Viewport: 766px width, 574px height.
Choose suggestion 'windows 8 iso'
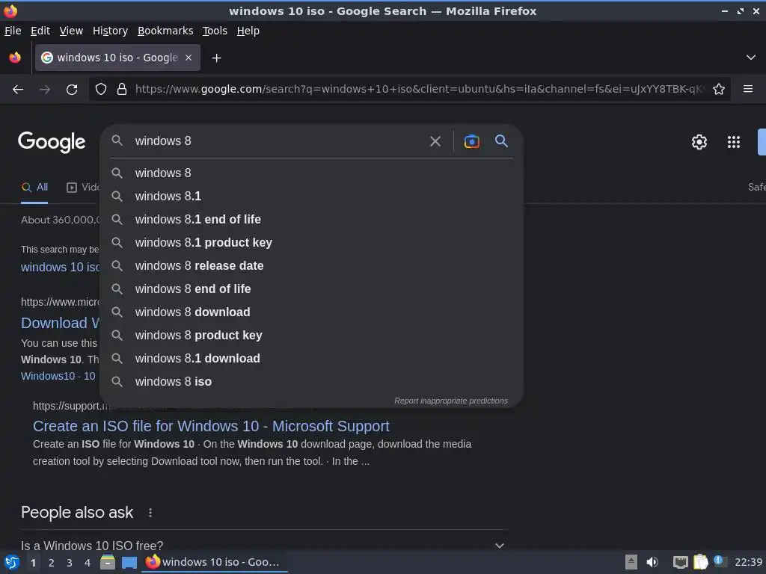[312, 382]
